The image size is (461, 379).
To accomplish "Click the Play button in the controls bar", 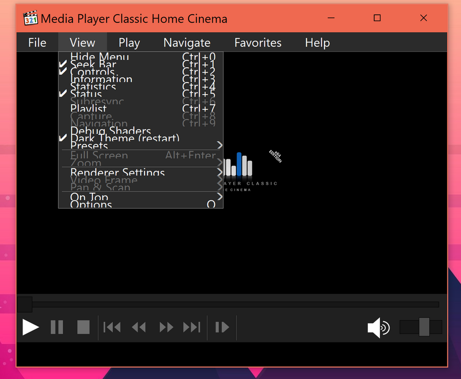I will point(31,327).
